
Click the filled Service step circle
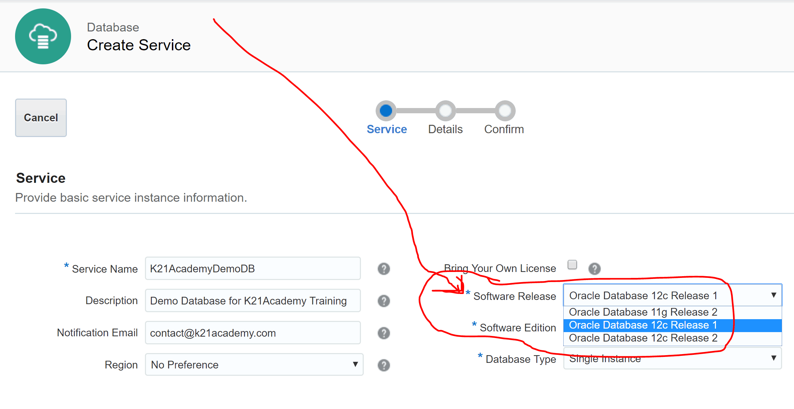coord(386,110)
